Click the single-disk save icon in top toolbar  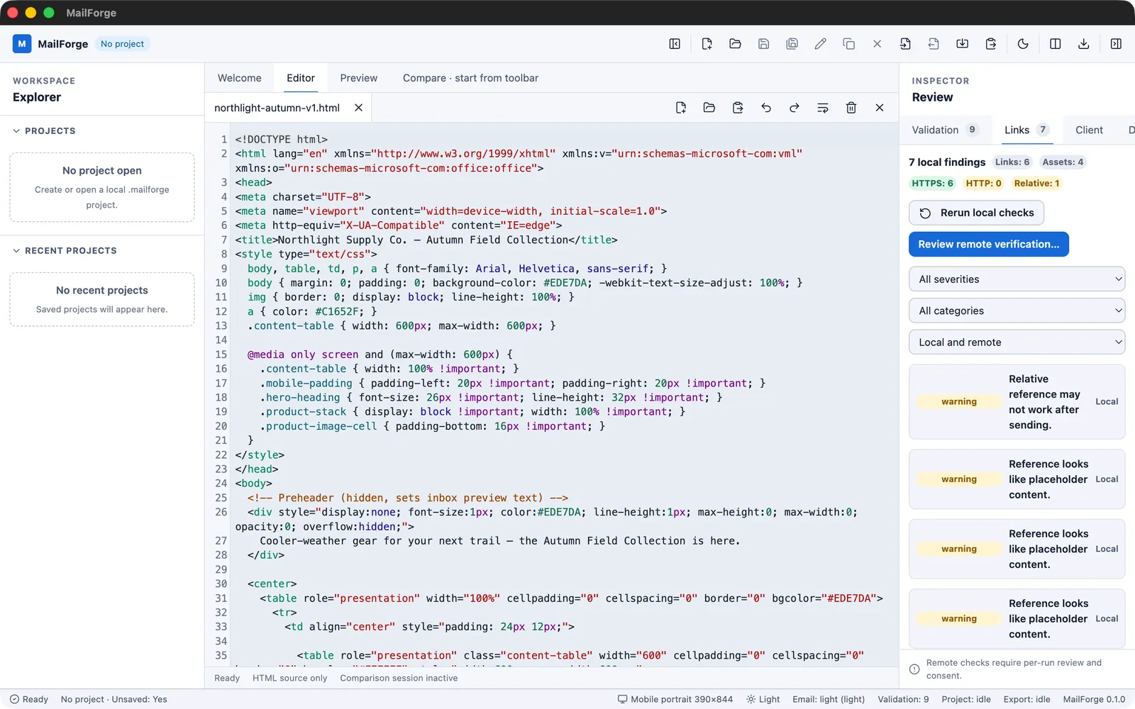(763, 44)
